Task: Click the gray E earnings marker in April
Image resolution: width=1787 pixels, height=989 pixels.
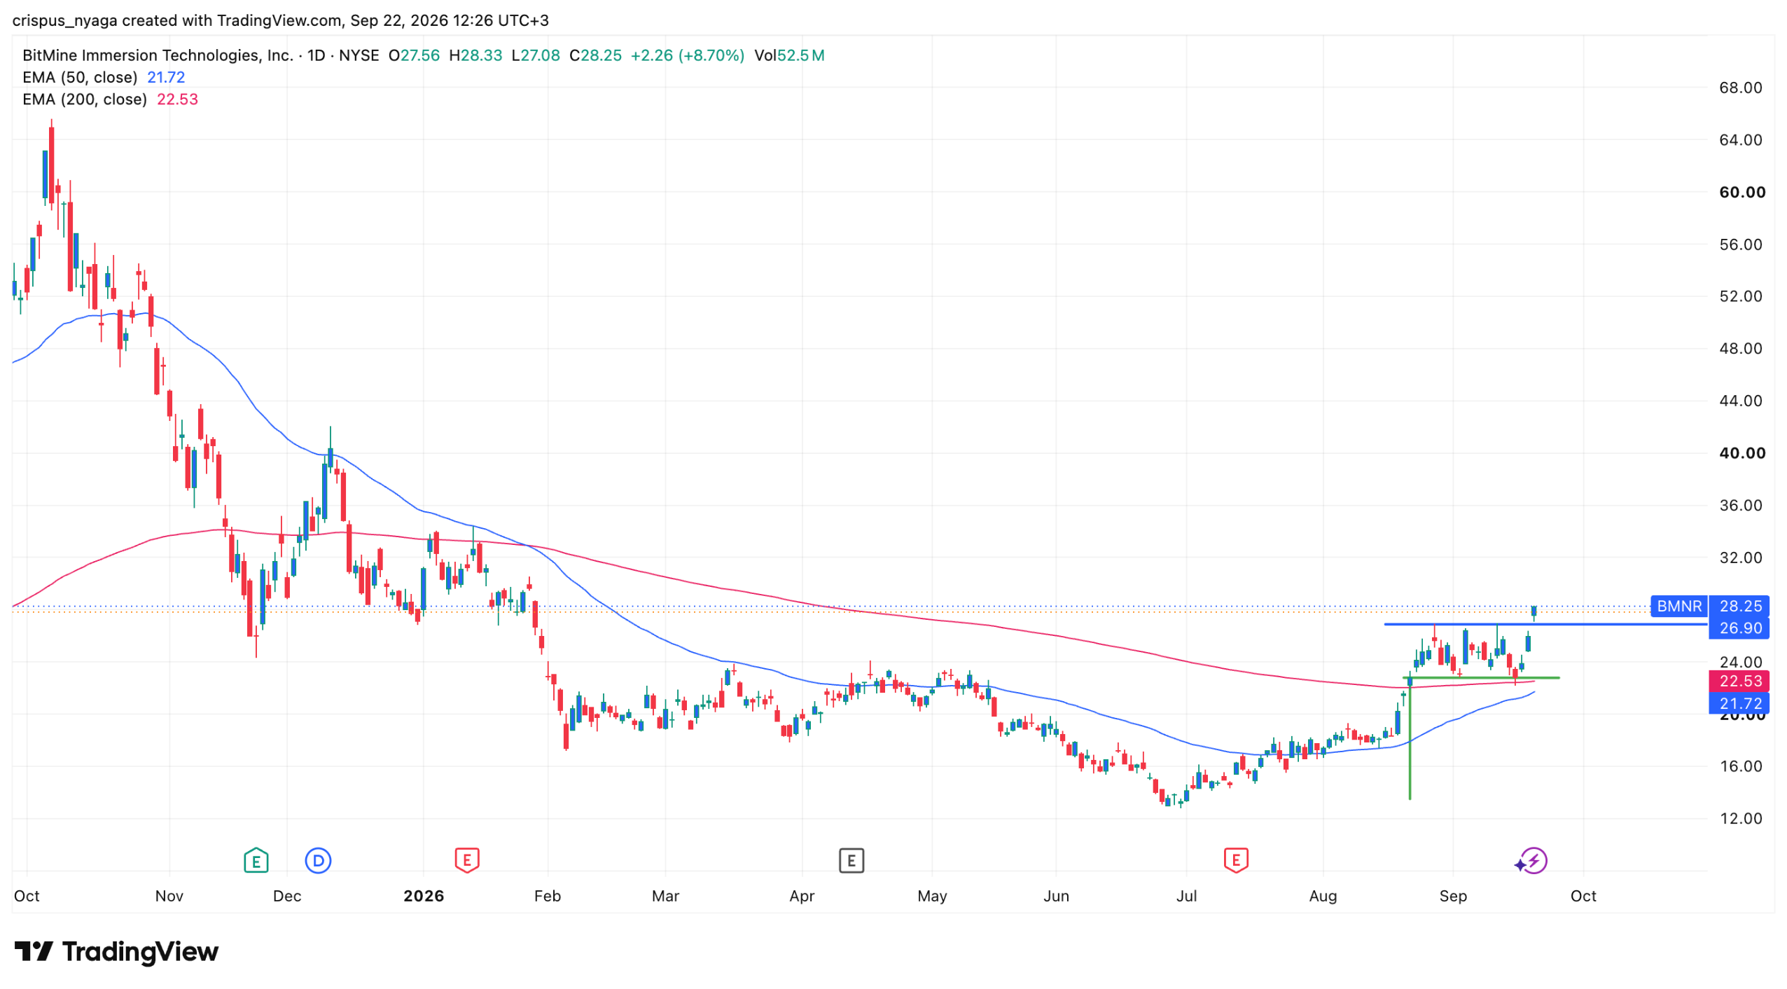Action: 851,860
